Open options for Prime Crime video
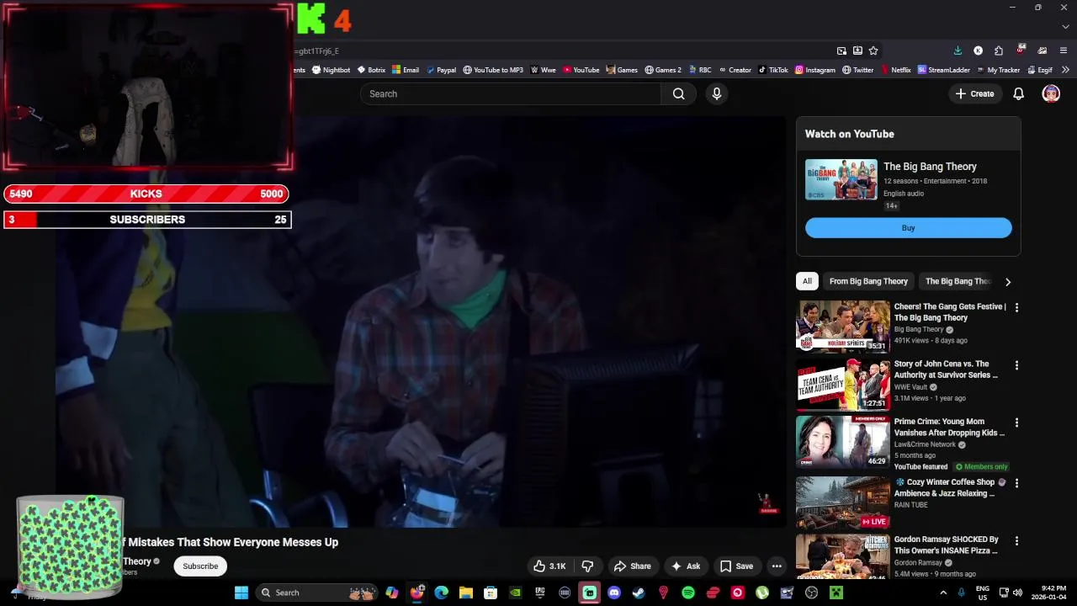Screen dimensions: 1077x606 pos(1016,423)
